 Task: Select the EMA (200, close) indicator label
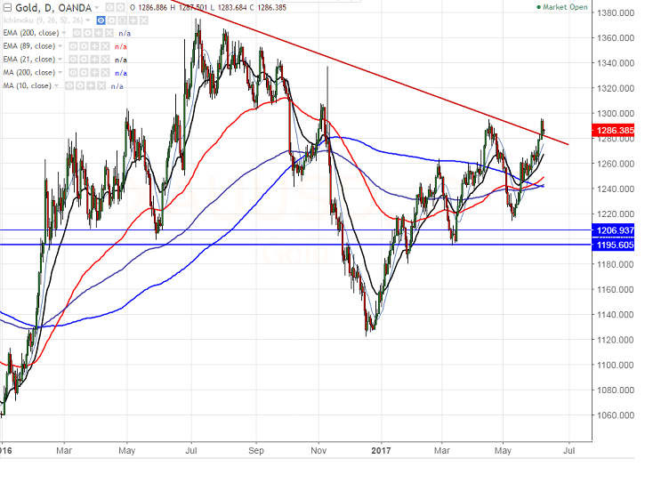pyautogui.click(x=31, y=33)
